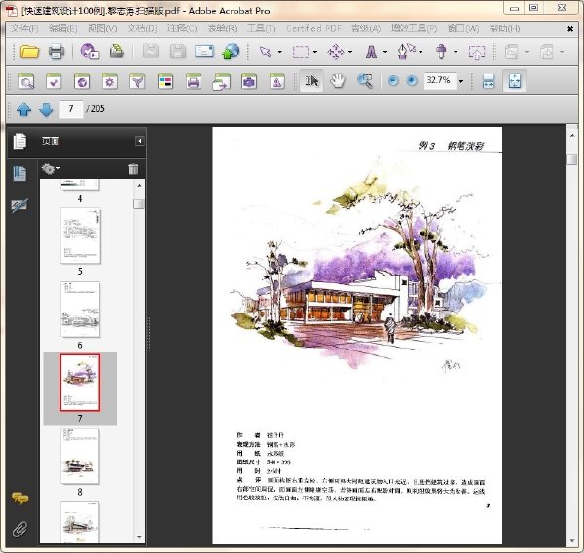Click the email envelope icon
The width and height of the screenshot is (584, 553).
tap(204, 52)
